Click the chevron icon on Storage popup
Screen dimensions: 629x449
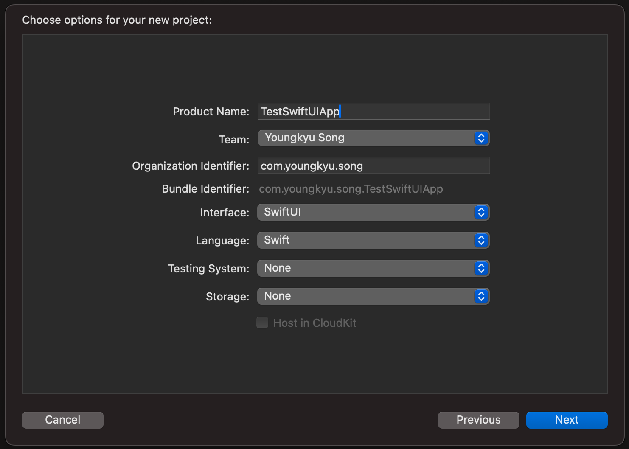tap(481, 296)
